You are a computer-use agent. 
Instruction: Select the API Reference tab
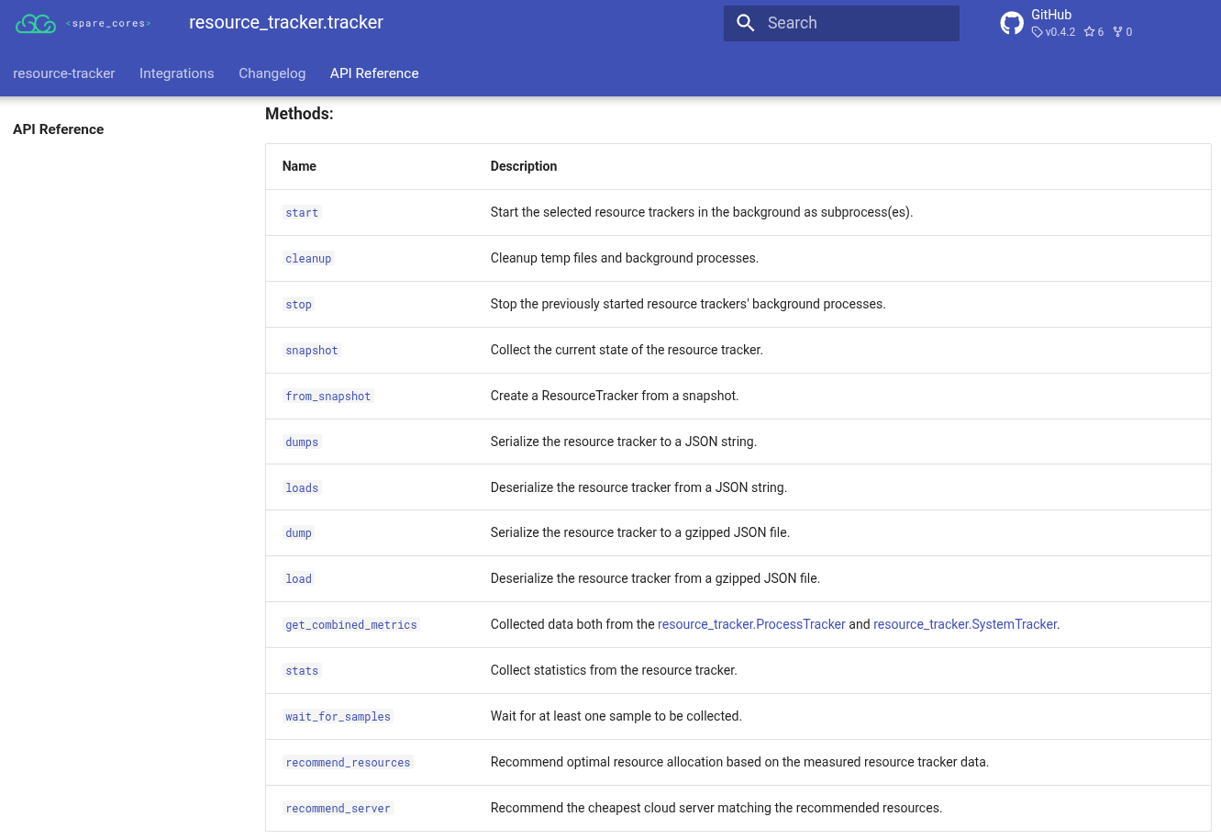(x=374, y=73)
